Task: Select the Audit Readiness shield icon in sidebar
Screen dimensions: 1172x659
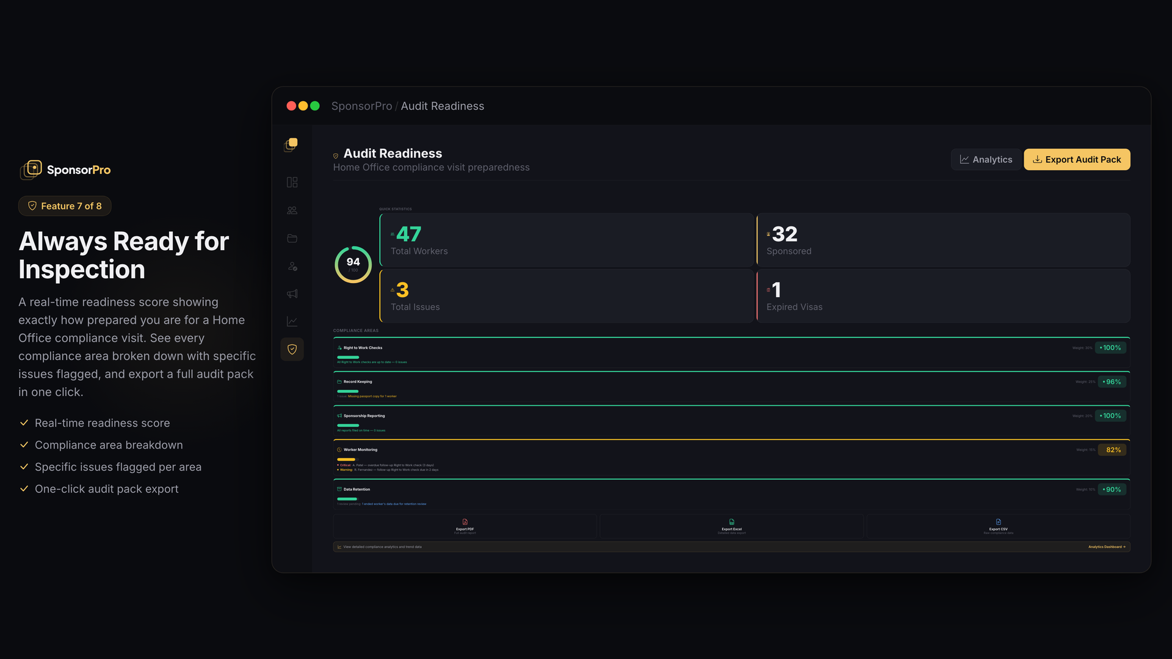Action: 292,349
